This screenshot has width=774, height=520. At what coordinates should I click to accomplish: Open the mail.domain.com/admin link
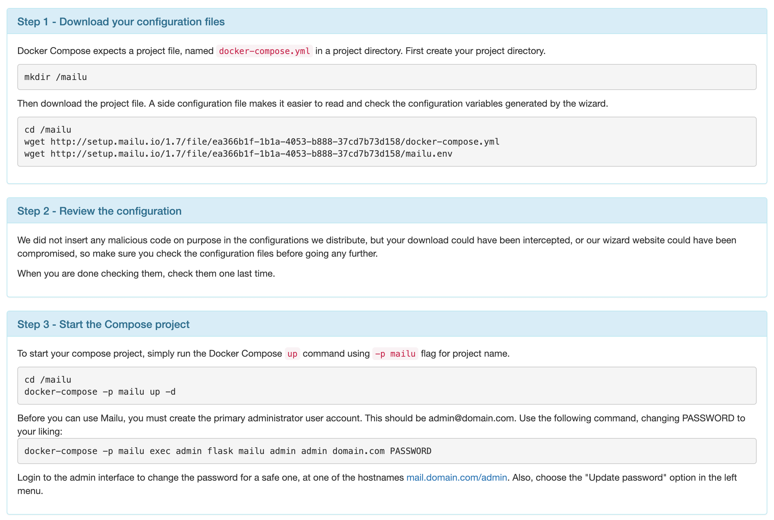pyautogui.click(x=456, y=478)
